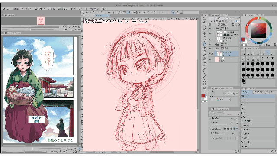The height and width of the screenshot is (156, 277).
Task: Open the File menu
Action: (6, 9)
